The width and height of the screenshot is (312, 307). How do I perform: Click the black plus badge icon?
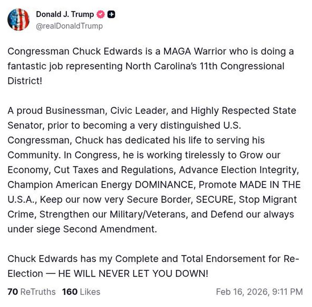[x=111, y=15]
